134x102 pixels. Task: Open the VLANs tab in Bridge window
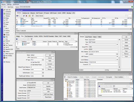point(36,36)
